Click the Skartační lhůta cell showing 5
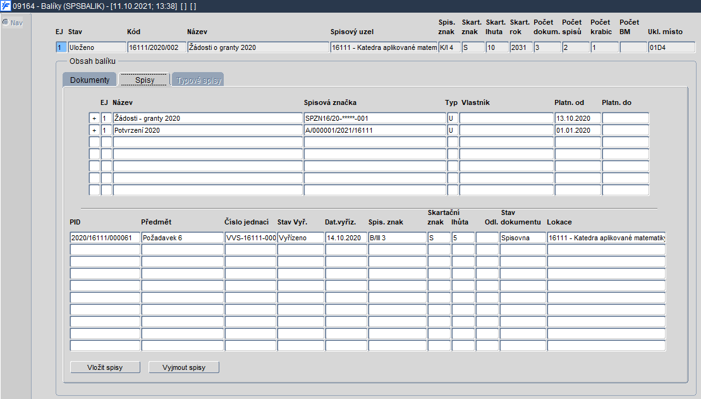This screenshot has width=701, height=399. [463, 238]
